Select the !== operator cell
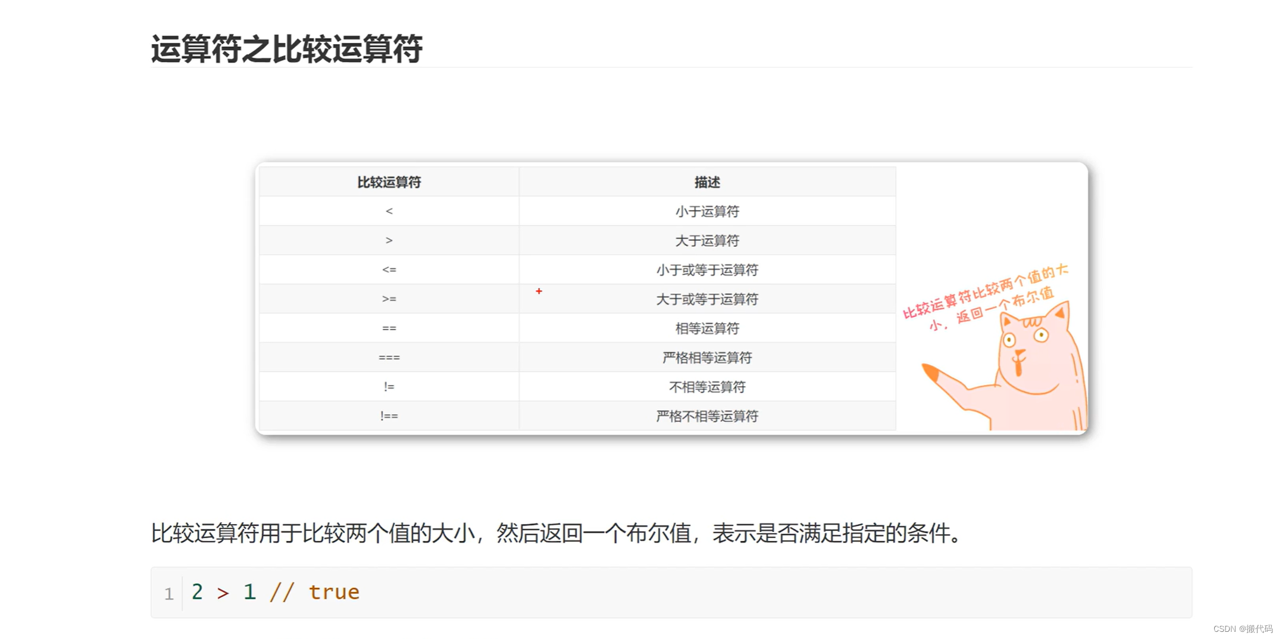 (x=389, y=415)
